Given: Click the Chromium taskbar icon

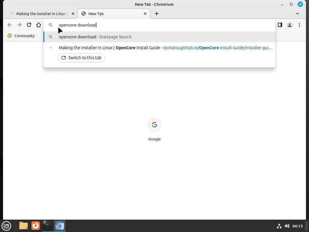Looking at the screenshot, I should click(60, 226).
